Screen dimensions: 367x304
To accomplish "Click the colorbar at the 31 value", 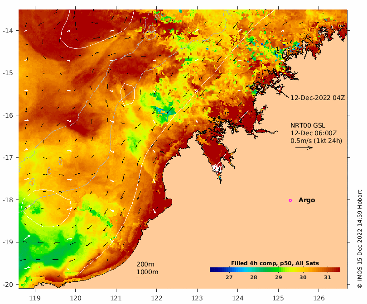I will (328, 270).
